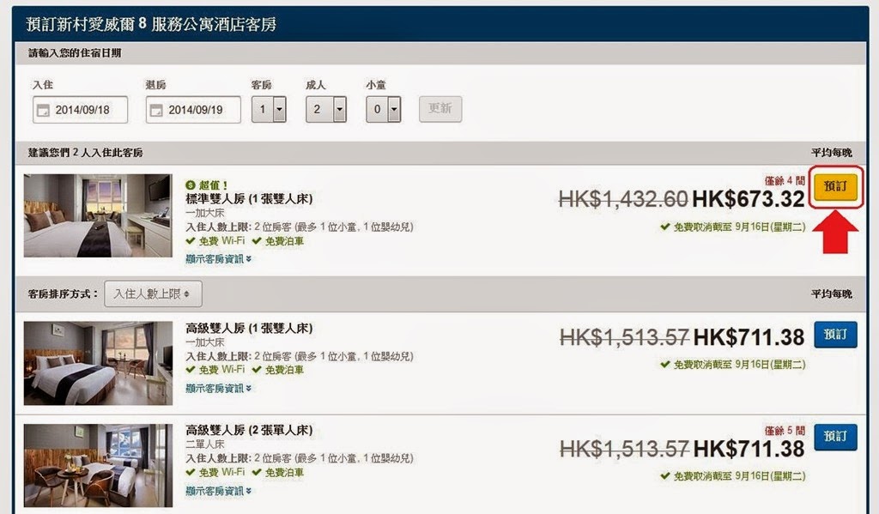Book the superior room with 2 single beds
The width and height of the screenshot is (879, 514).
835,437
